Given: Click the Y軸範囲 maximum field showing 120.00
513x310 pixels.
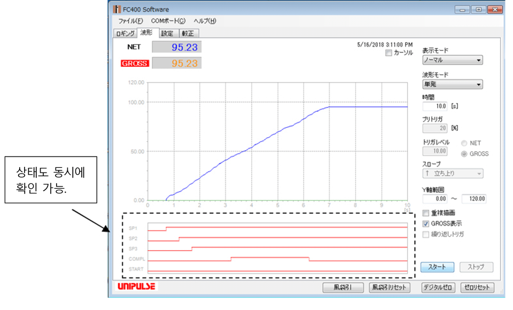Looking at the screenshot, I should pos(473,198).
